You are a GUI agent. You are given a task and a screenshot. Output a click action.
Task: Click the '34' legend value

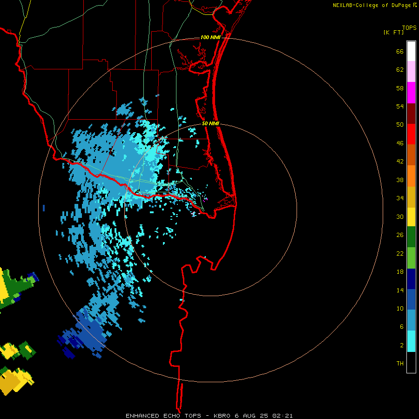coord(400,198)
